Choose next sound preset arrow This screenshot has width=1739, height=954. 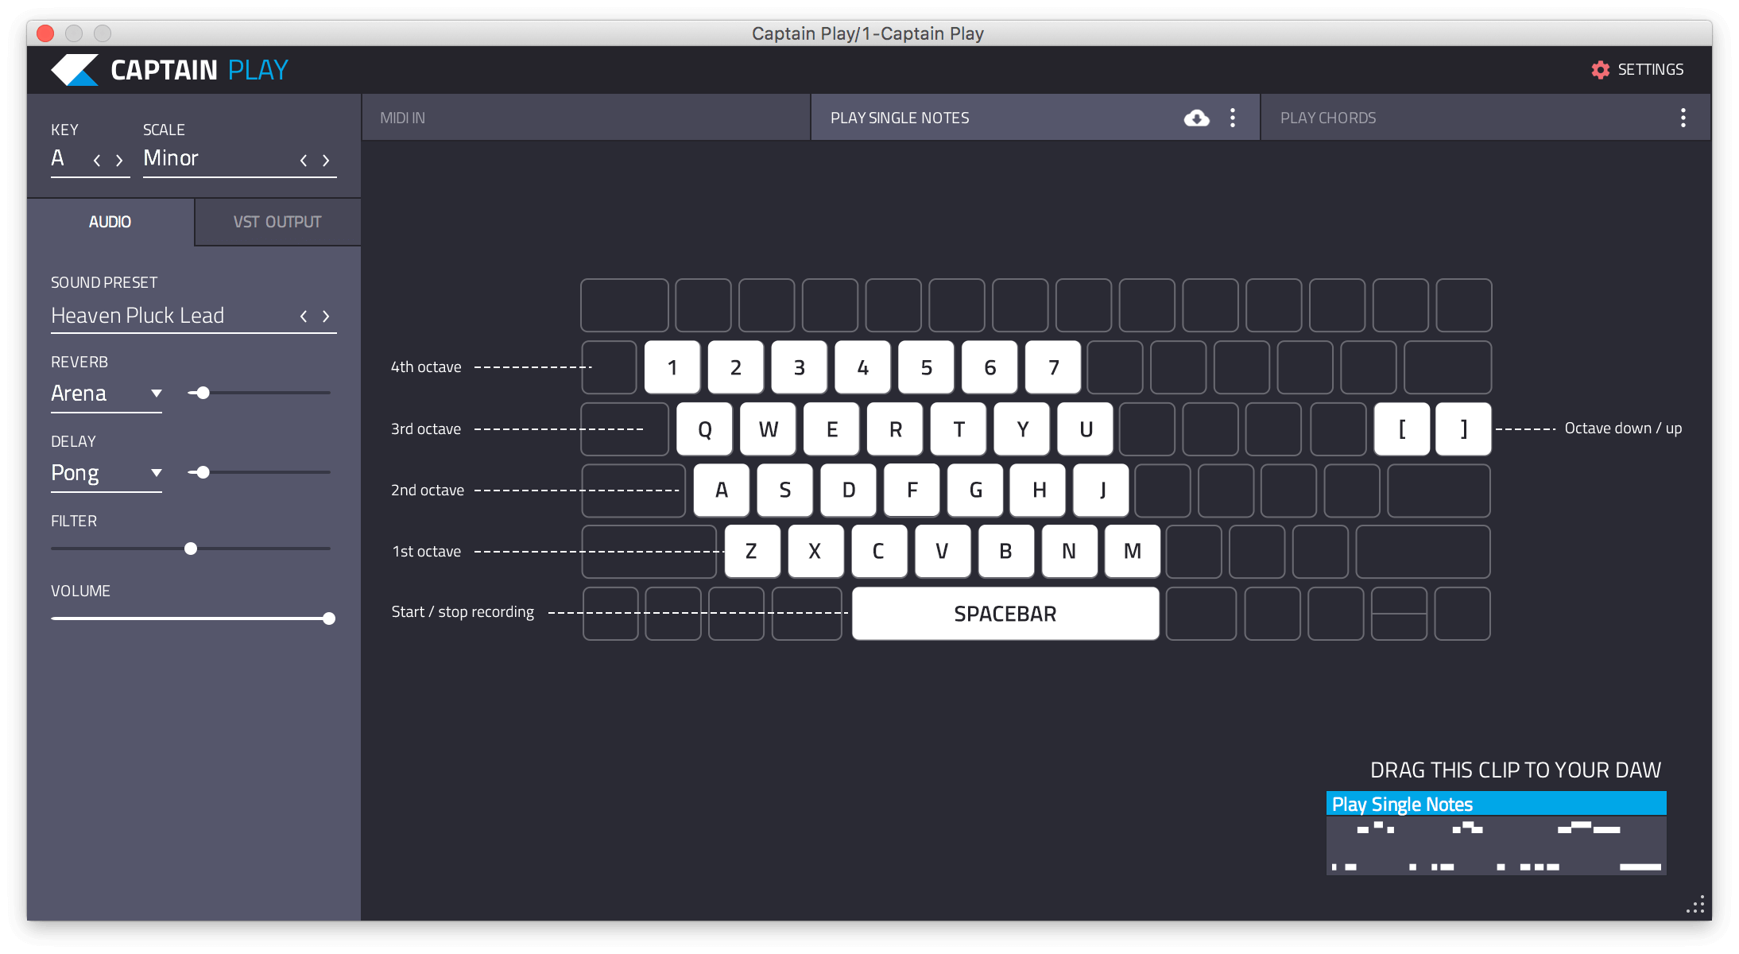pyautogui.click(x=326, y=316)
